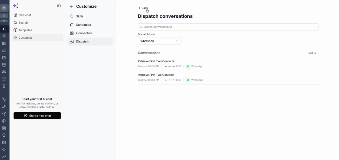The width and height of the screenshot is (339, 160).
Task: Click the Start a new chat button
Action: [x=37, y=115]
